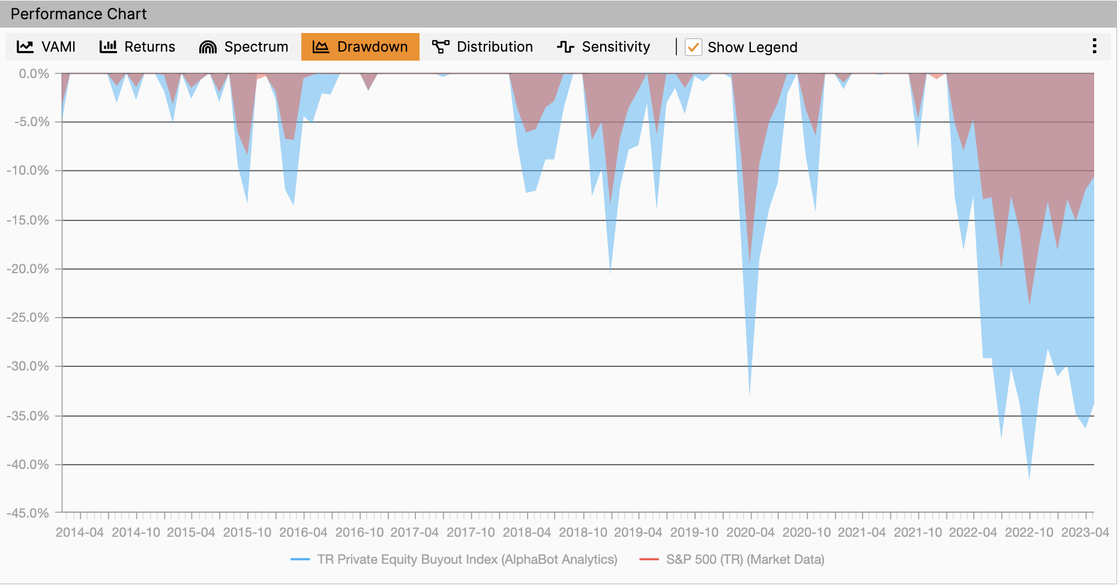Click the blue legend line swatch
This screenshot has height=586, width=1120.
coord(300,560)
